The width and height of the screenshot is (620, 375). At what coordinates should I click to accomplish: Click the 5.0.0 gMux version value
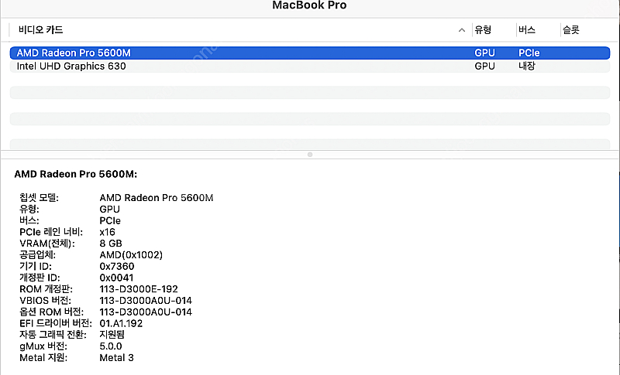coord(111,346)
